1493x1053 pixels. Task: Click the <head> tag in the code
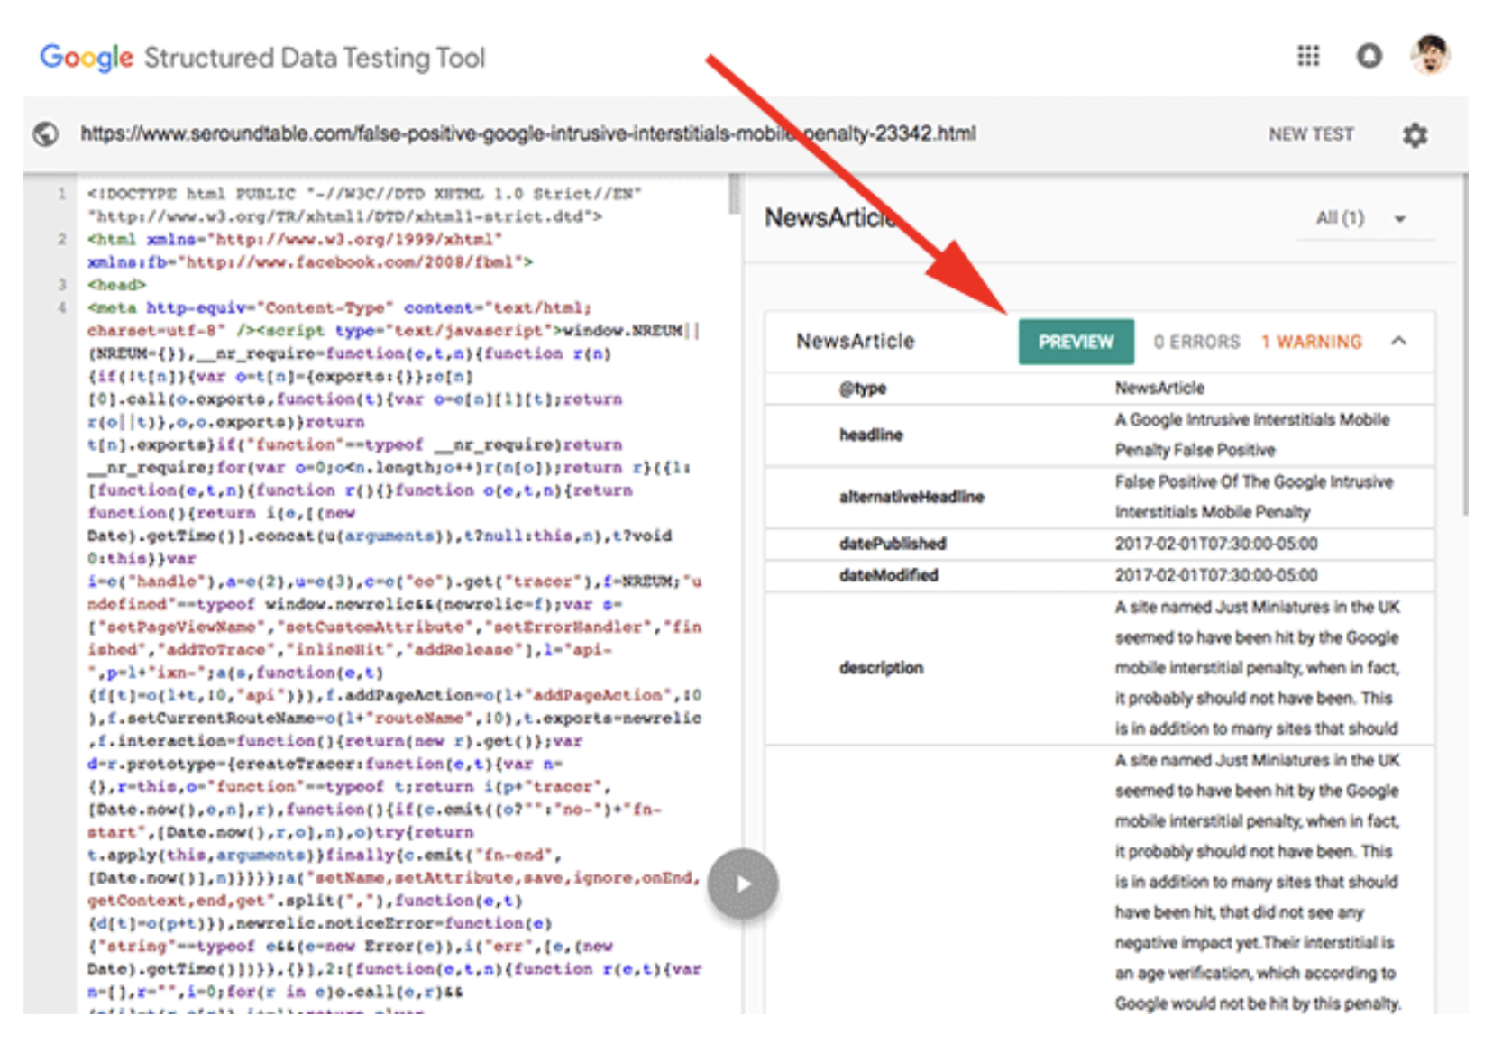(x=116, y=285)
